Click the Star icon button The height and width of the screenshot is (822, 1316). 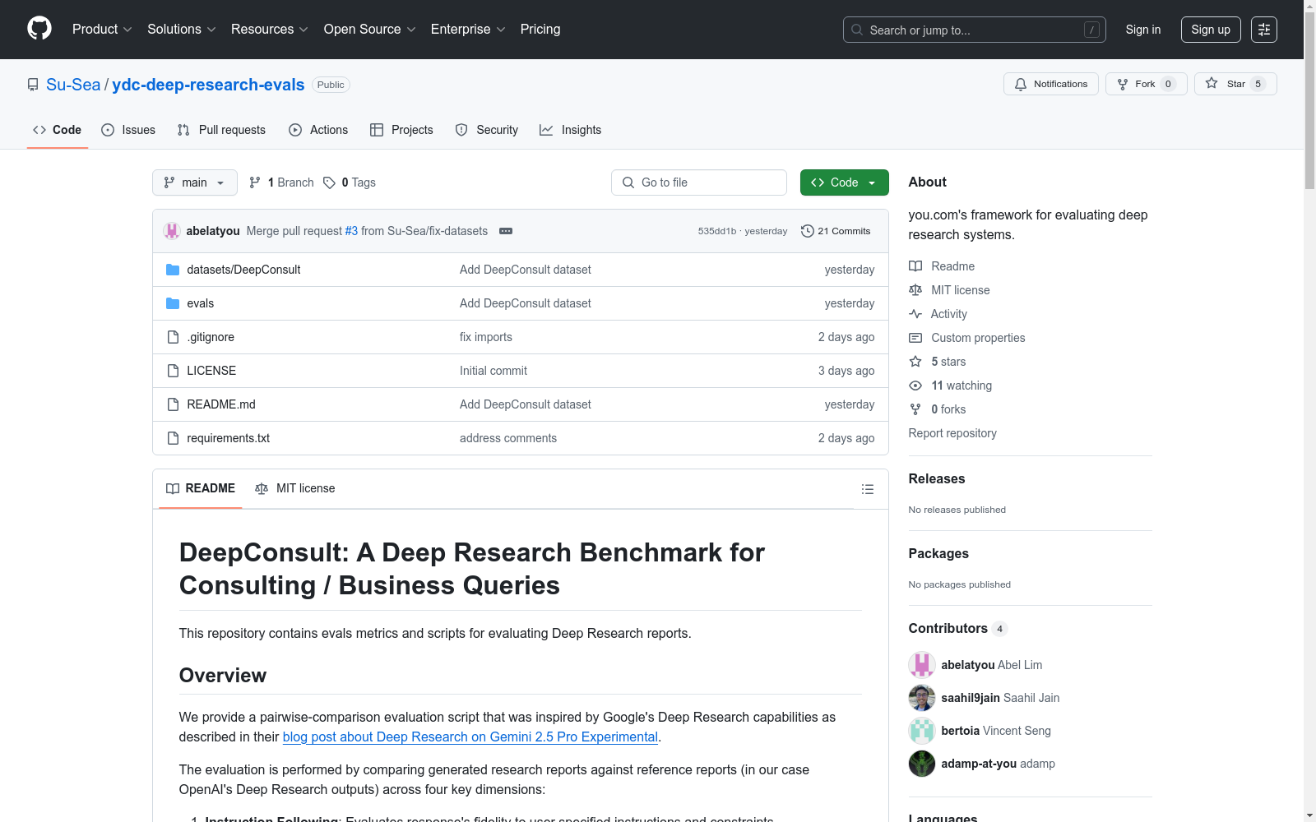pyautogui.click(x=1212, y=83)
